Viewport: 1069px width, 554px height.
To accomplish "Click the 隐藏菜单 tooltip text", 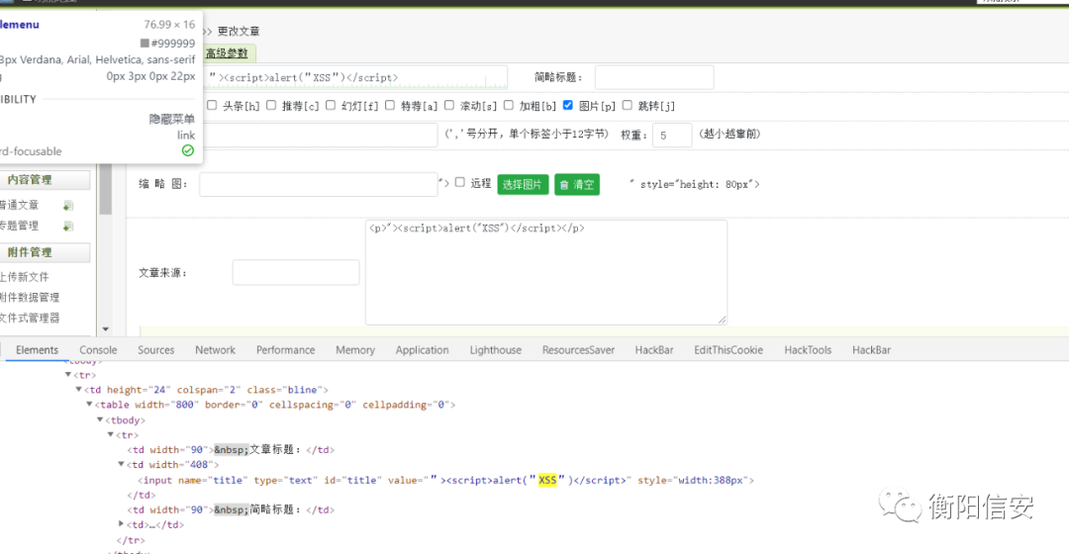I will click(x=172, y=119).
